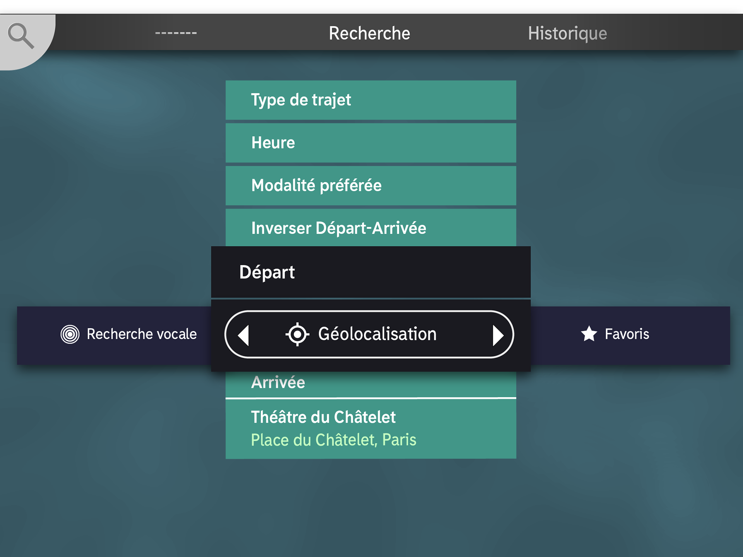Tap Inverser Départ-Arrivée

371,228
